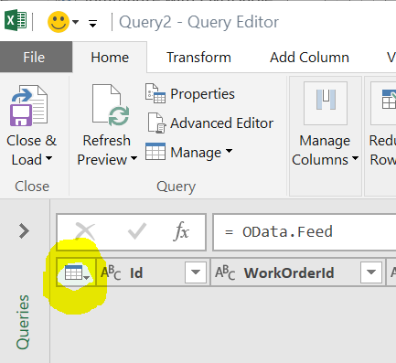Open the Advanced Editor
The height and width of the screenshot is (363, 396).
tap(209, 123)
